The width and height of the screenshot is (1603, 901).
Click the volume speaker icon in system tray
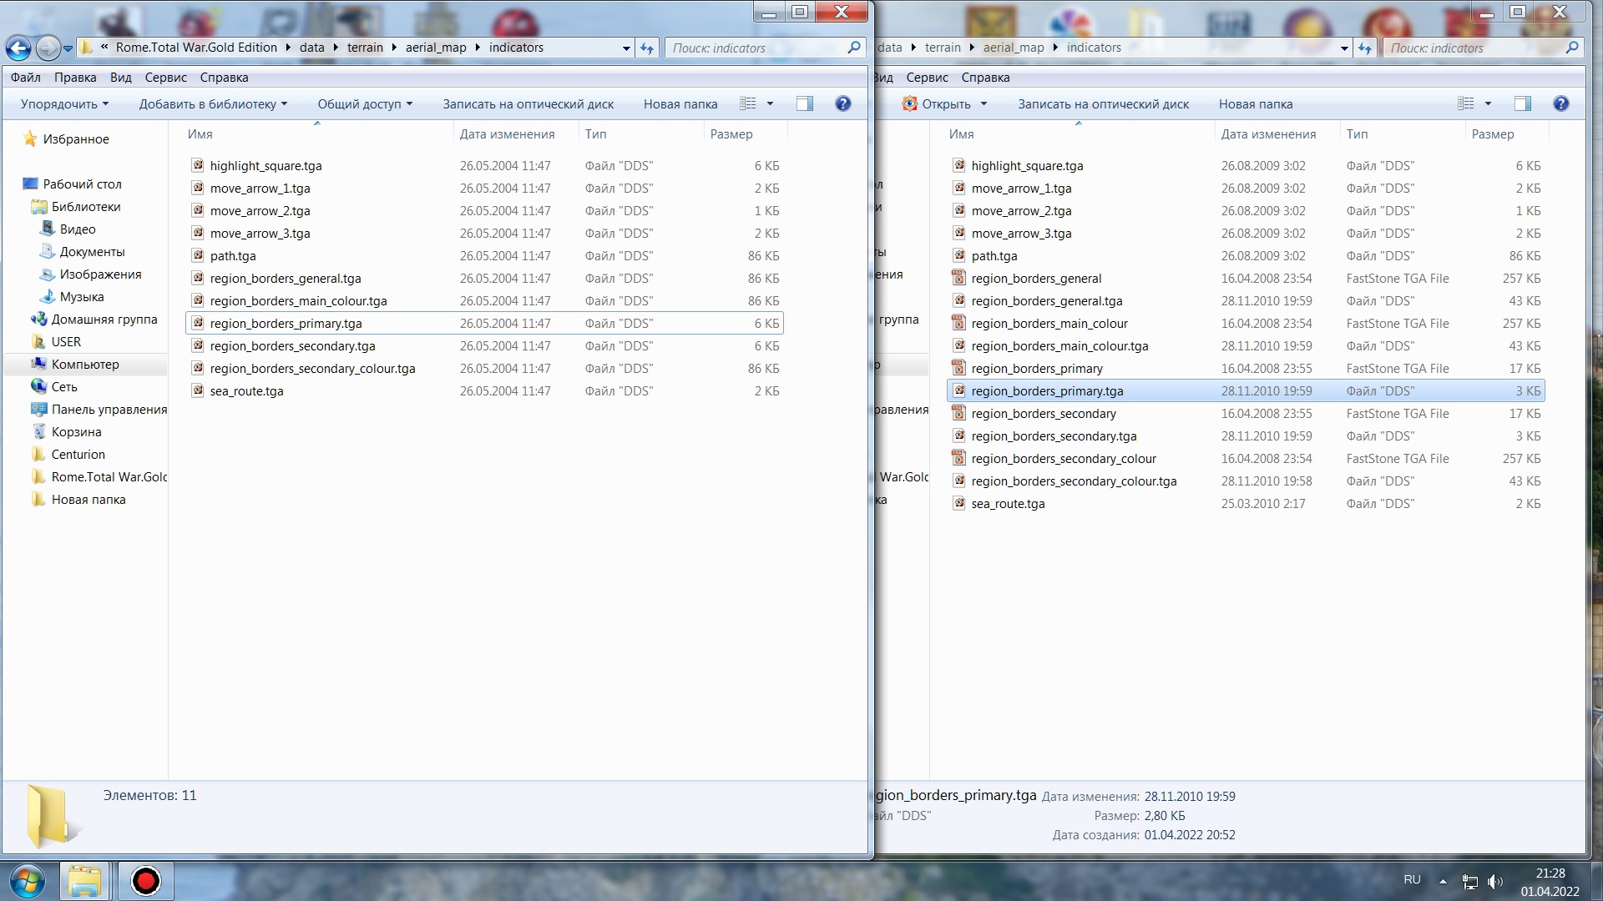[x=1494, y=881]
